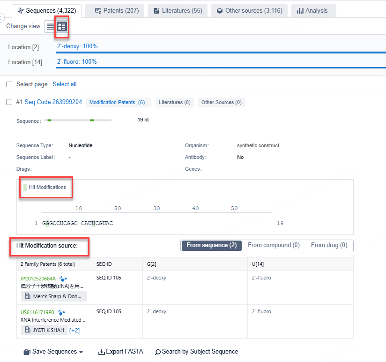Open the Patents (207) tab
Viewport: 386px width, 362px height.
tap(117, 10)
